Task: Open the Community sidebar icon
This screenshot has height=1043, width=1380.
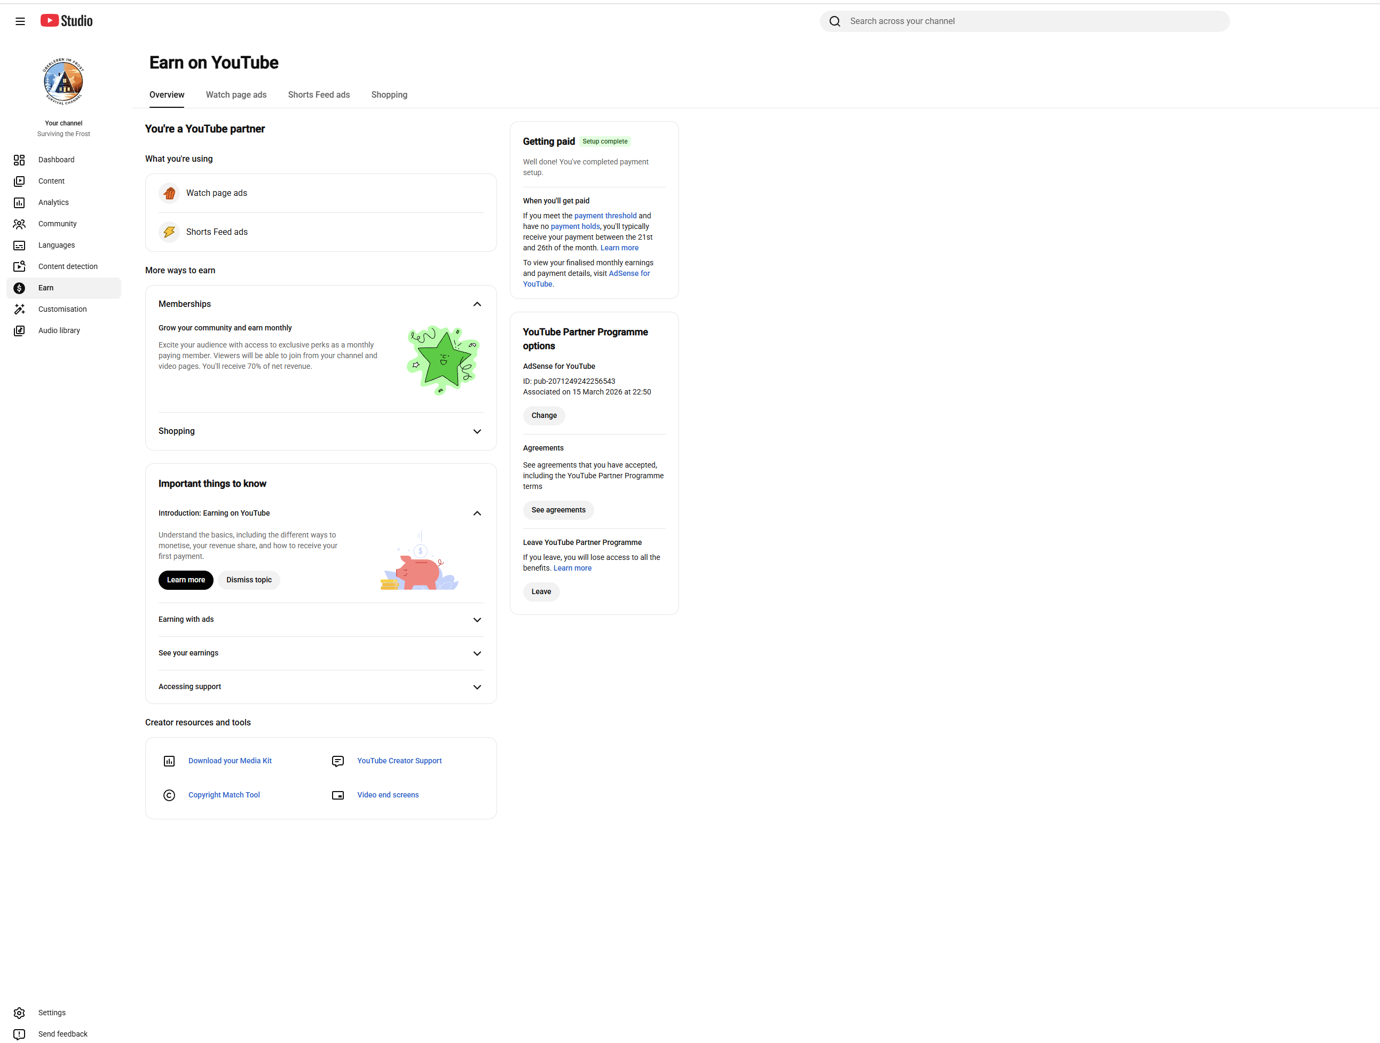Action: click(x=19, y=224)
